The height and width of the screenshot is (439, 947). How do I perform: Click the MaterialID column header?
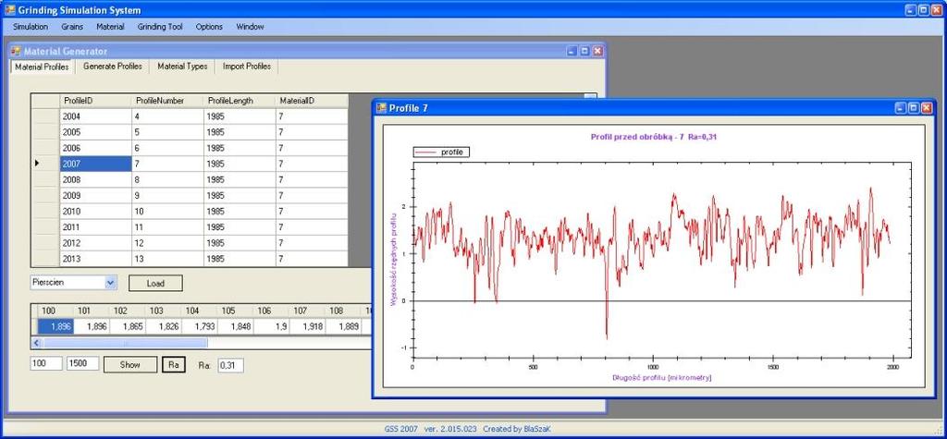point(312,101)
